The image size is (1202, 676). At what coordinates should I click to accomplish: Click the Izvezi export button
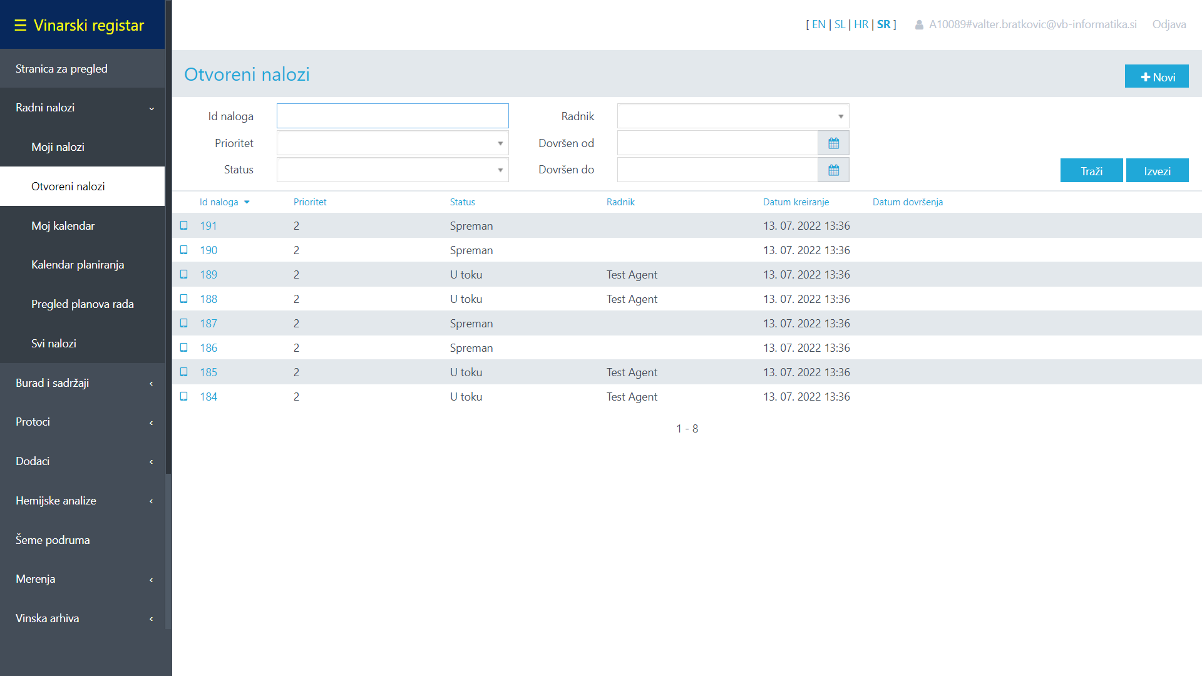click(1157, 171)
